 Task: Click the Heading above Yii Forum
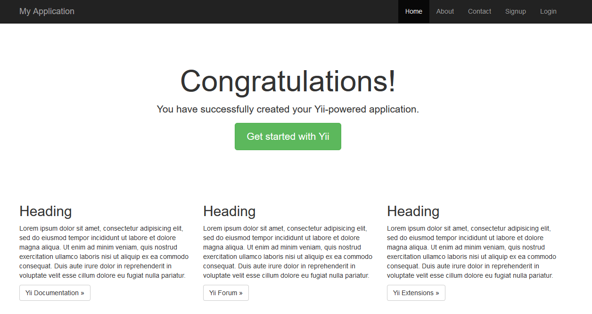coord(230,211)
